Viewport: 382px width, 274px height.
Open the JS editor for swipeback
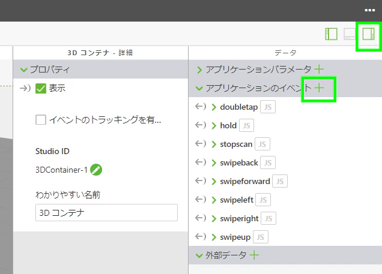pos(268,162)
